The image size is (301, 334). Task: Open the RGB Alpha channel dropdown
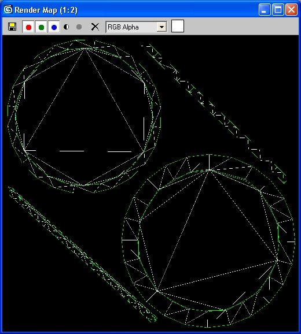[161, 27]
